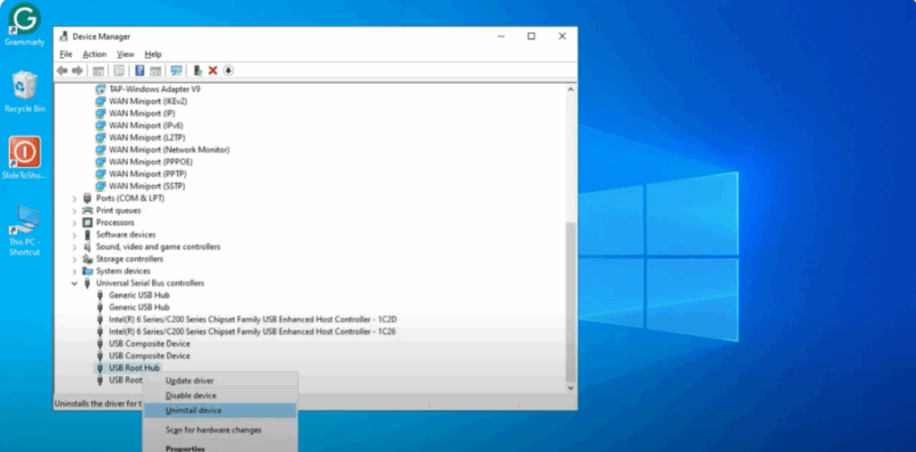Image resolution: width=916 pixels, height=452 pixels.
Task: Open the File menu
Action: click(x=66, y=54)
